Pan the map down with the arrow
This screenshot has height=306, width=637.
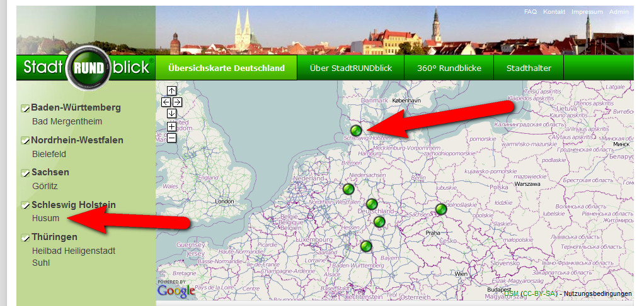tap(172, 113)
